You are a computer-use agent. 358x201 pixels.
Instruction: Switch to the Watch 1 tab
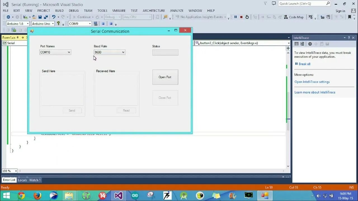tap(35, 180)
